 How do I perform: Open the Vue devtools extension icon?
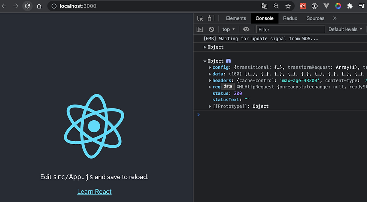(x=326, y=6)
